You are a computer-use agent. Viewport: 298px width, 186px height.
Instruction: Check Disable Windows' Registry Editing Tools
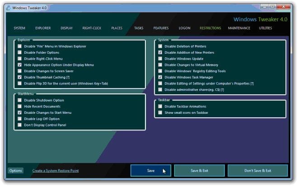click(160, 71)
